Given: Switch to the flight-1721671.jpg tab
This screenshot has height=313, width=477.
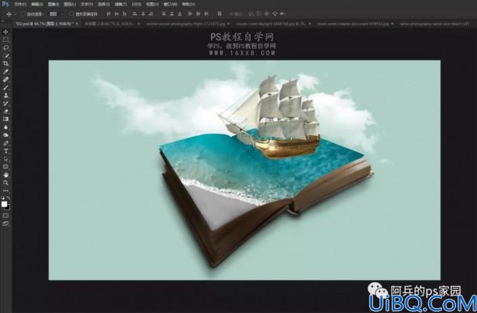Looking at the screenshot, I should 187,24.
